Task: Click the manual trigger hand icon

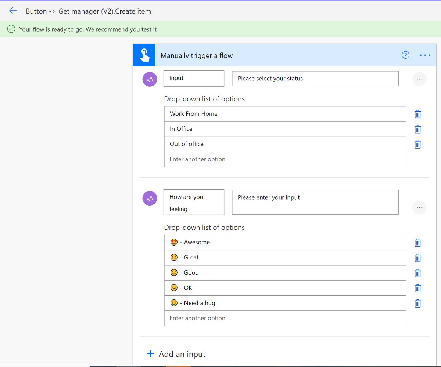Action: [144, 55]
